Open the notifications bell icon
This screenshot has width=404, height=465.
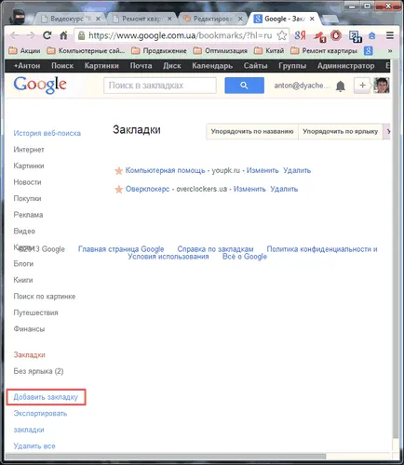pos(341,86)
